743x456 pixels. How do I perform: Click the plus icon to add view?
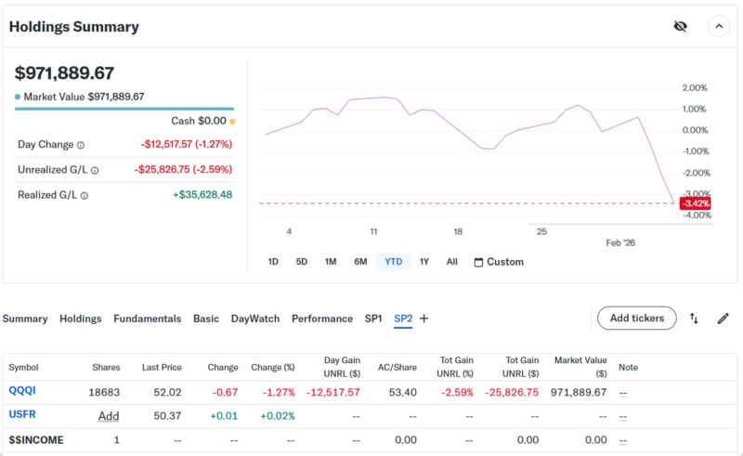click(x=424, y=319)
